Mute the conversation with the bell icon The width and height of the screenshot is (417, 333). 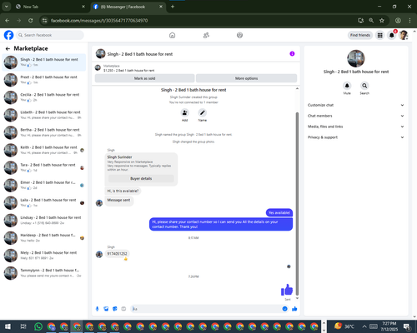[x=347, y=86]
